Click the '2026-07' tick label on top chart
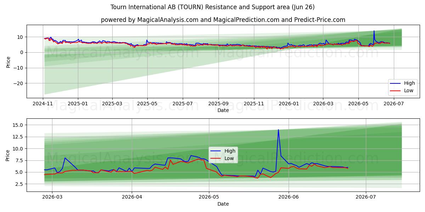This screenshot has width=425, height=212. 393,104
